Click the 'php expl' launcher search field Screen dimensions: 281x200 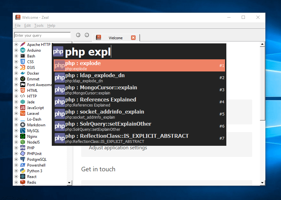point(145,52)
